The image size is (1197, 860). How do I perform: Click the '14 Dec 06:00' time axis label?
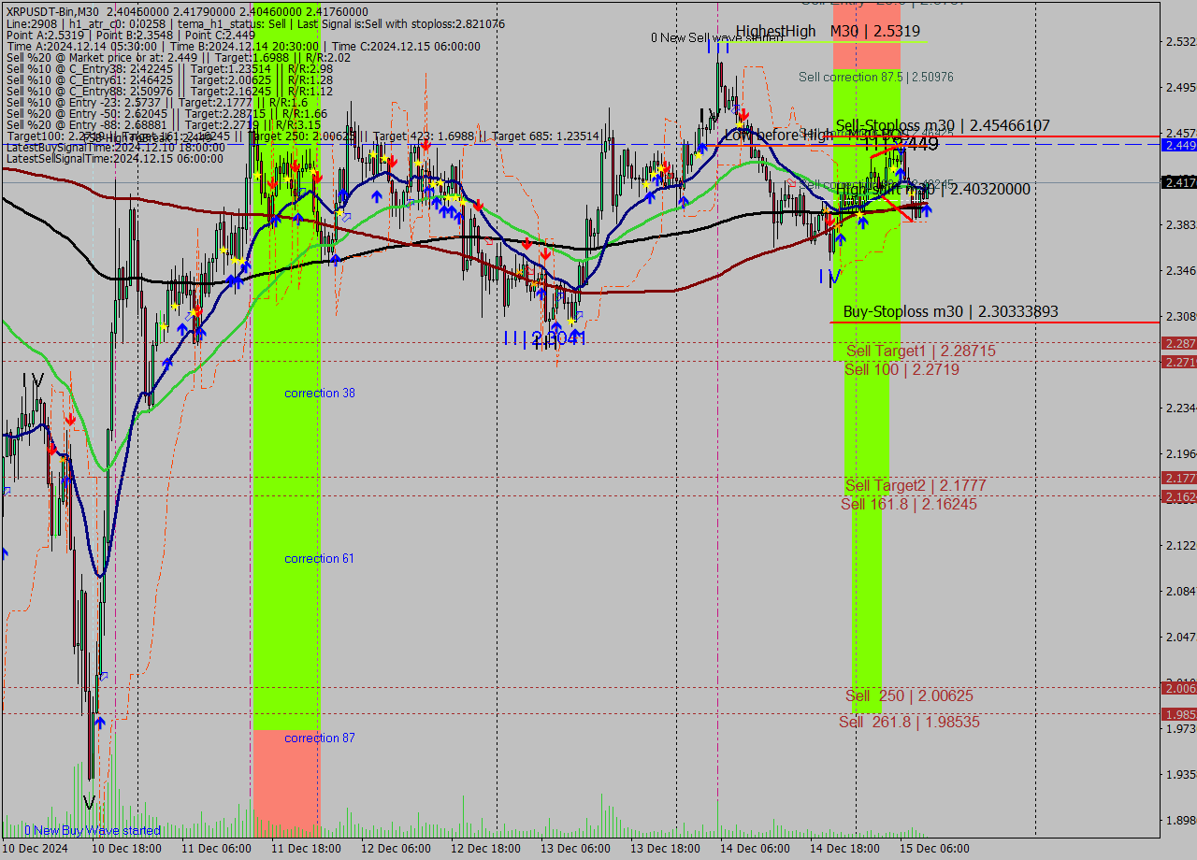(x=755, y=849)
